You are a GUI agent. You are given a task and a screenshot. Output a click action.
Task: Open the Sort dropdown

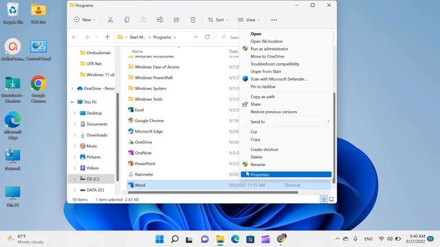click(x=218, y=20)
